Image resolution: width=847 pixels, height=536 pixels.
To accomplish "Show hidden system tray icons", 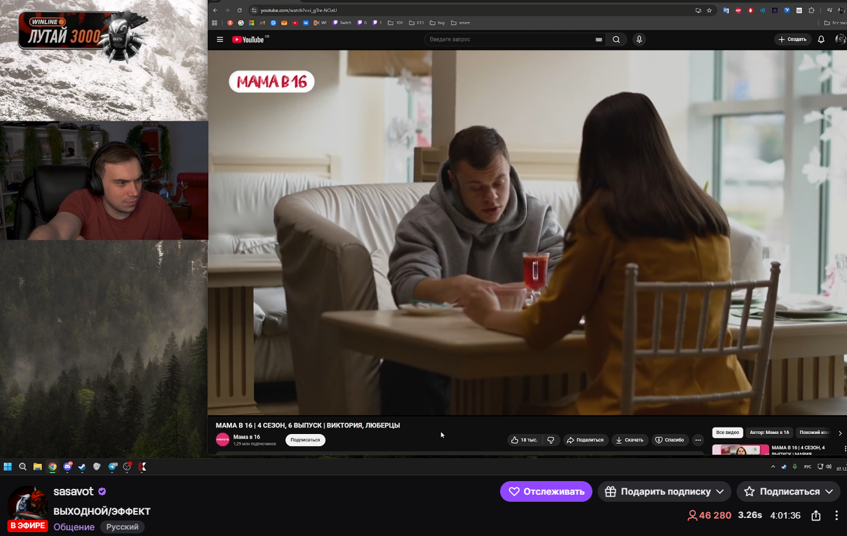I will coord(773,466).
